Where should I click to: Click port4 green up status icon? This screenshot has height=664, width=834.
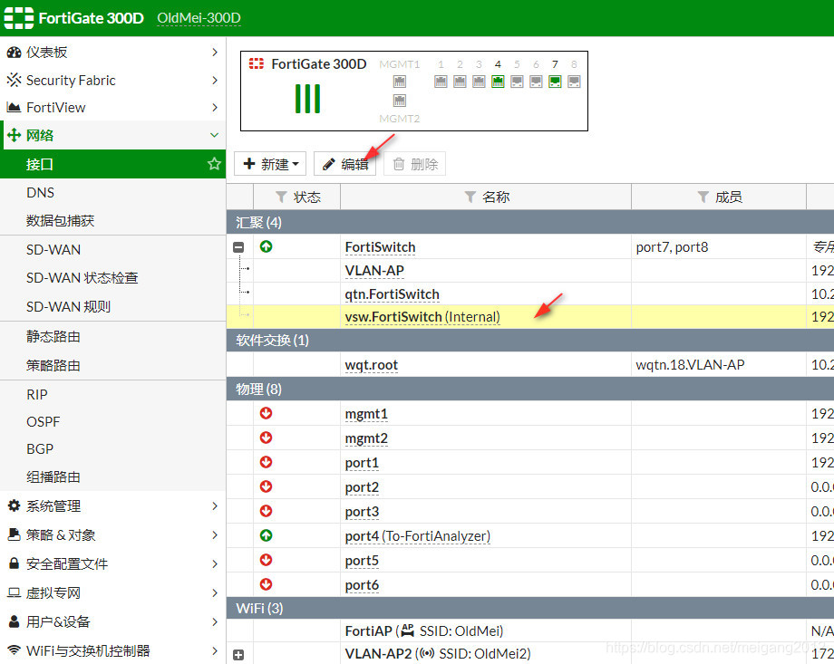pyautogui.click(x=266, y=535)
